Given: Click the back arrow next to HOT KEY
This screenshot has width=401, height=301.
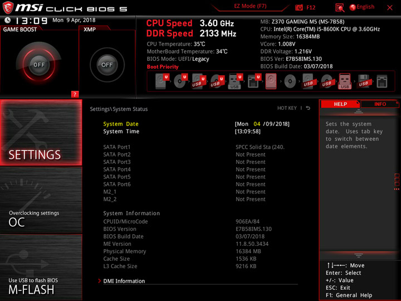Looking at the screenshot, I should [308, 108].
